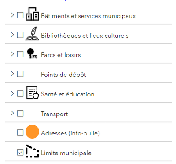Click the quill and book library icon
This screenshot has height=164, width=176.
tap(32, 33)
